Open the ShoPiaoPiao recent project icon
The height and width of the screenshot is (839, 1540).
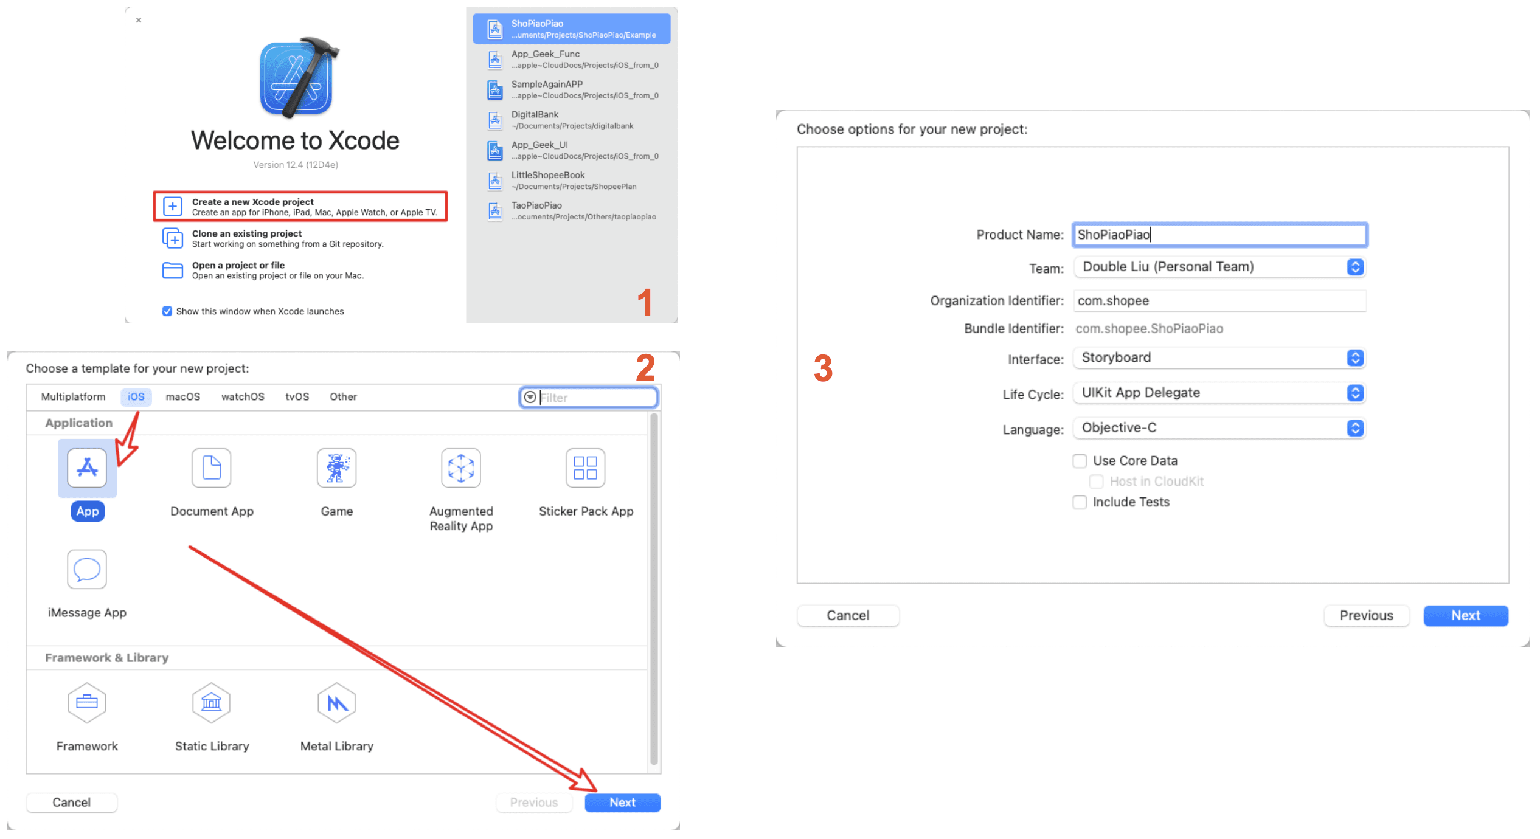[x=495, y=29]
